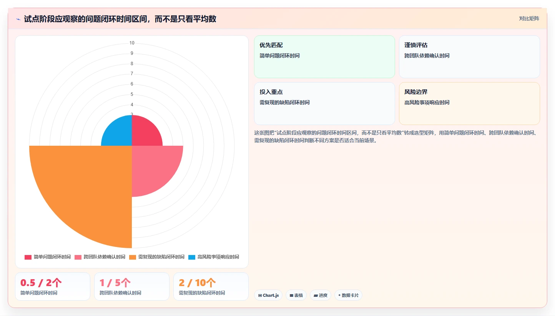Click 简单问题闭环时间 inside the 优先匹配 card
Screen dimensions: 555x316
[x=279, y=56]
